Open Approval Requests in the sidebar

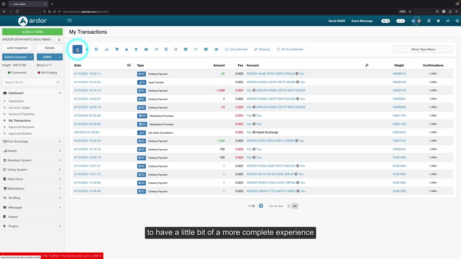(21, 127)
